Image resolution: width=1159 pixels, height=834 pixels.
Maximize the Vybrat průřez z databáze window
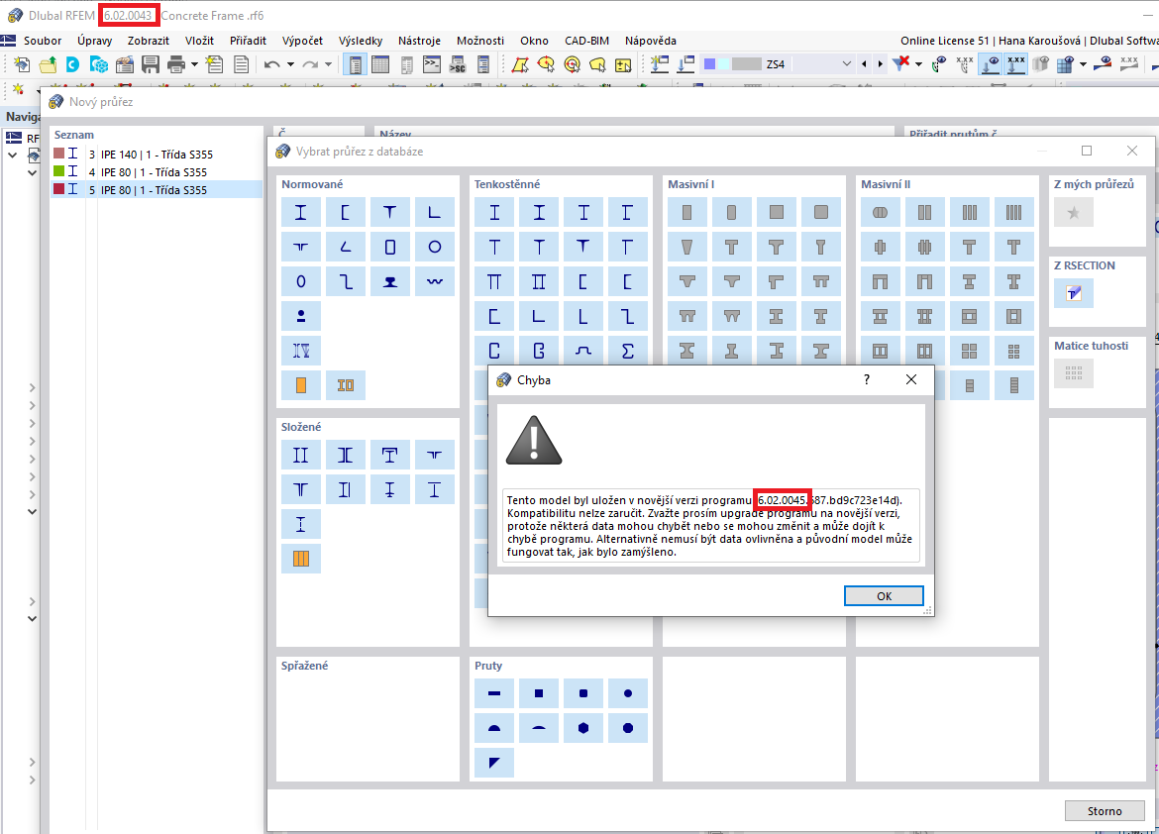pyautogui.click(x=1087, y=151)
